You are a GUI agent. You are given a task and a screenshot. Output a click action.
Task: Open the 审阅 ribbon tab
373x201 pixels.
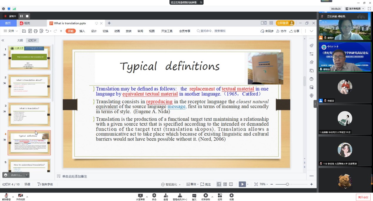click(x=140, y=31)
